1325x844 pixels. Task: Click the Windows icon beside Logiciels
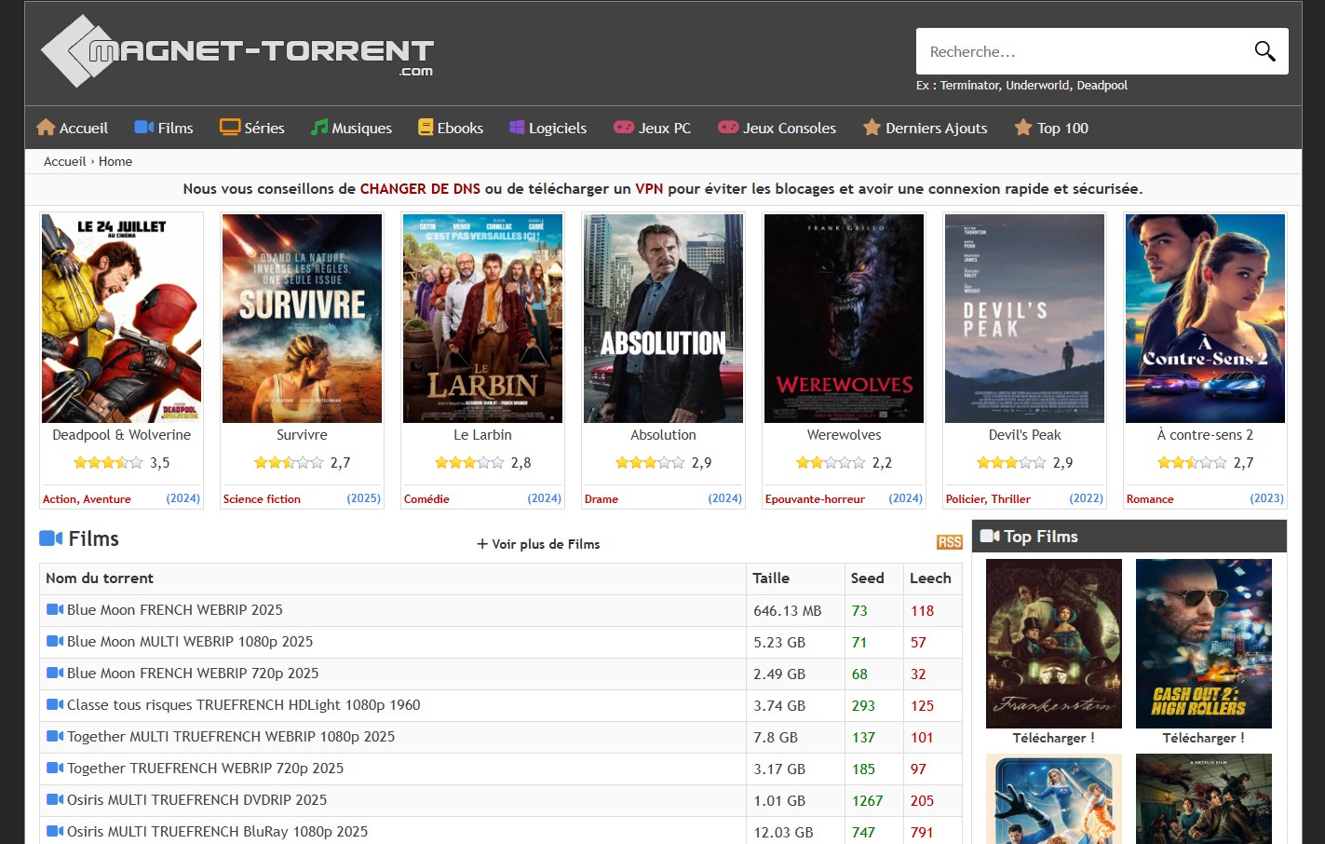[517, 128]
